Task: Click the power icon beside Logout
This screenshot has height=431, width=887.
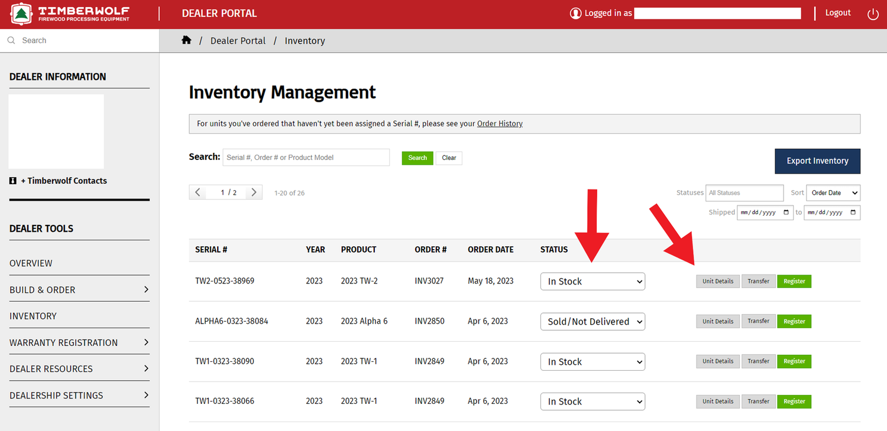Action: pos(873,14)
